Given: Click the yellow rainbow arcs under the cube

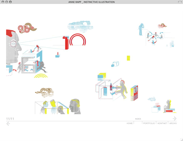Looking at the screenshot, I should pos(41,75).
